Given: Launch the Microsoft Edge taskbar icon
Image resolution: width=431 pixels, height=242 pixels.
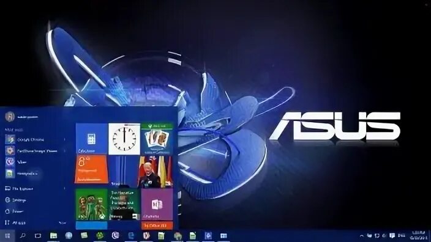Looking at the screenshot, I should click(131, 235).
